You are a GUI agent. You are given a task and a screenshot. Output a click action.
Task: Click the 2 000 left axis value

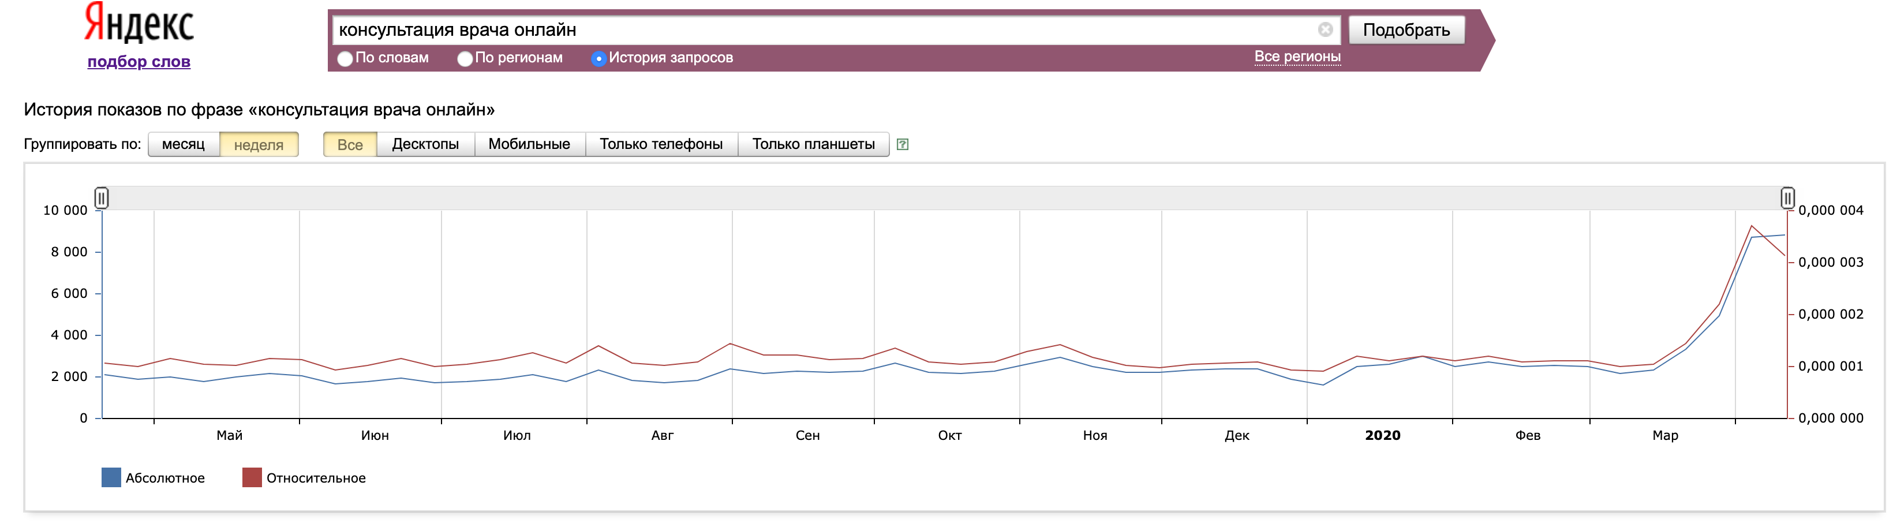[69, 377]
